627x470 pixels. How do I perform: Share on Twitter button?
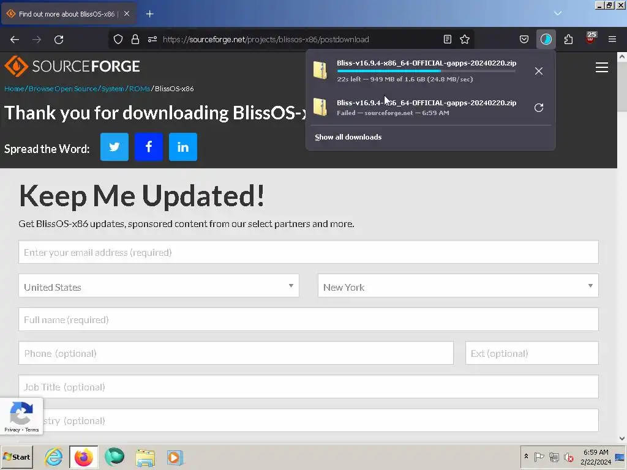coord(115,147)
